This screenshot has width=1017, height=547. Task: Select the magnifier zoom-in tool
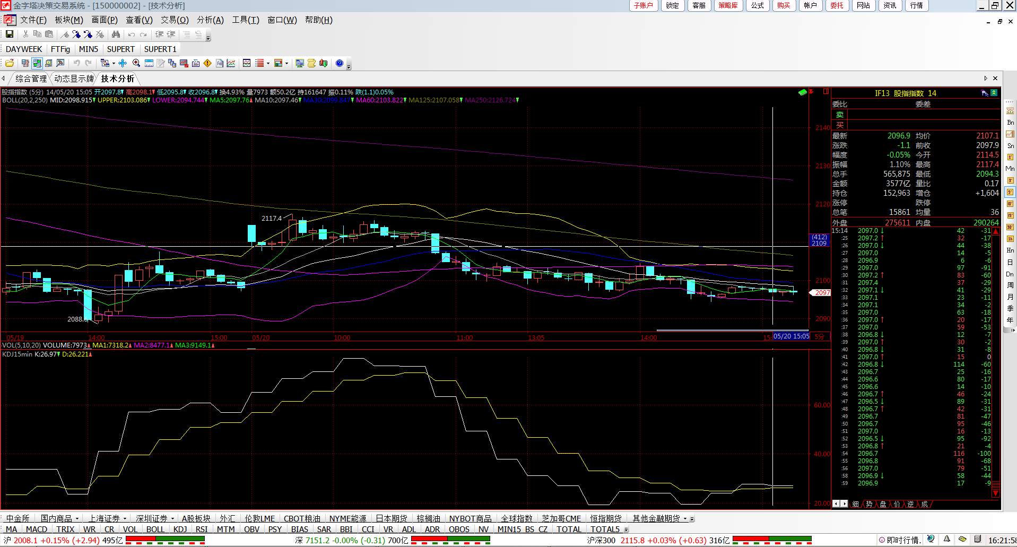pyautogui.click(x=136, y=63)
